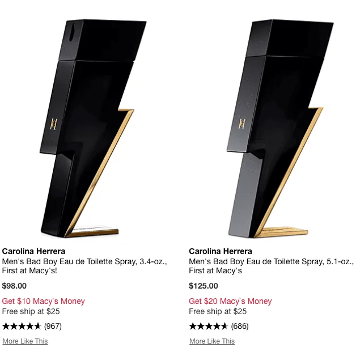Screen dimensions: 356x364
Task: Select Get $10 Macy's Money offer
Action: (44, 301)
